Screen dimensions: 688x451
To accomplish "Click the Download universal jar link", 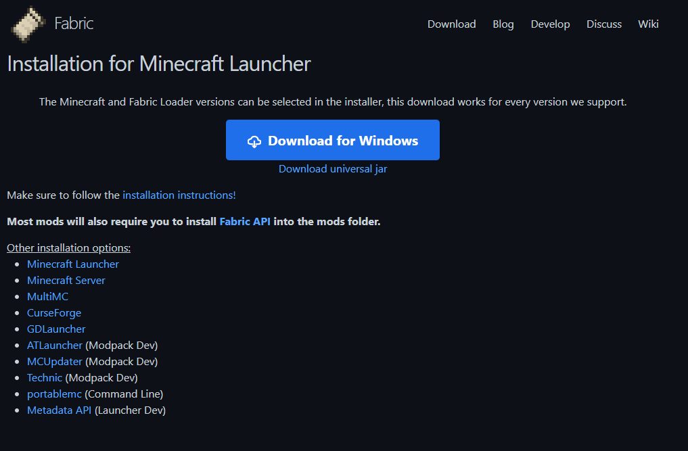I will pos(333,169).
